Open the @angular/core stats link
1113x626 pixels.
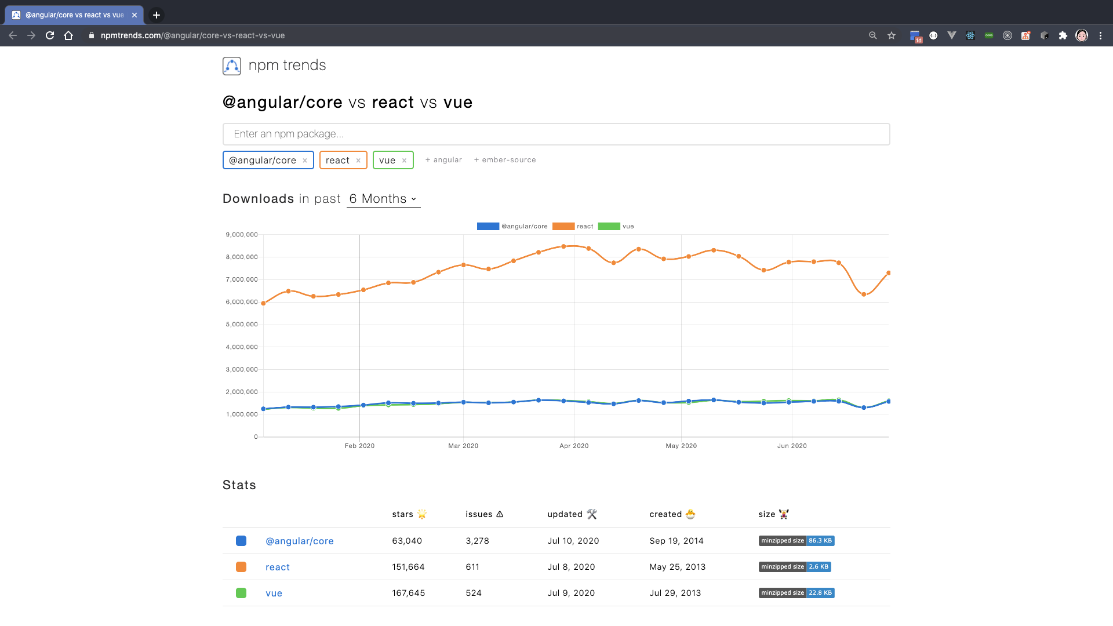pos(299,541)
